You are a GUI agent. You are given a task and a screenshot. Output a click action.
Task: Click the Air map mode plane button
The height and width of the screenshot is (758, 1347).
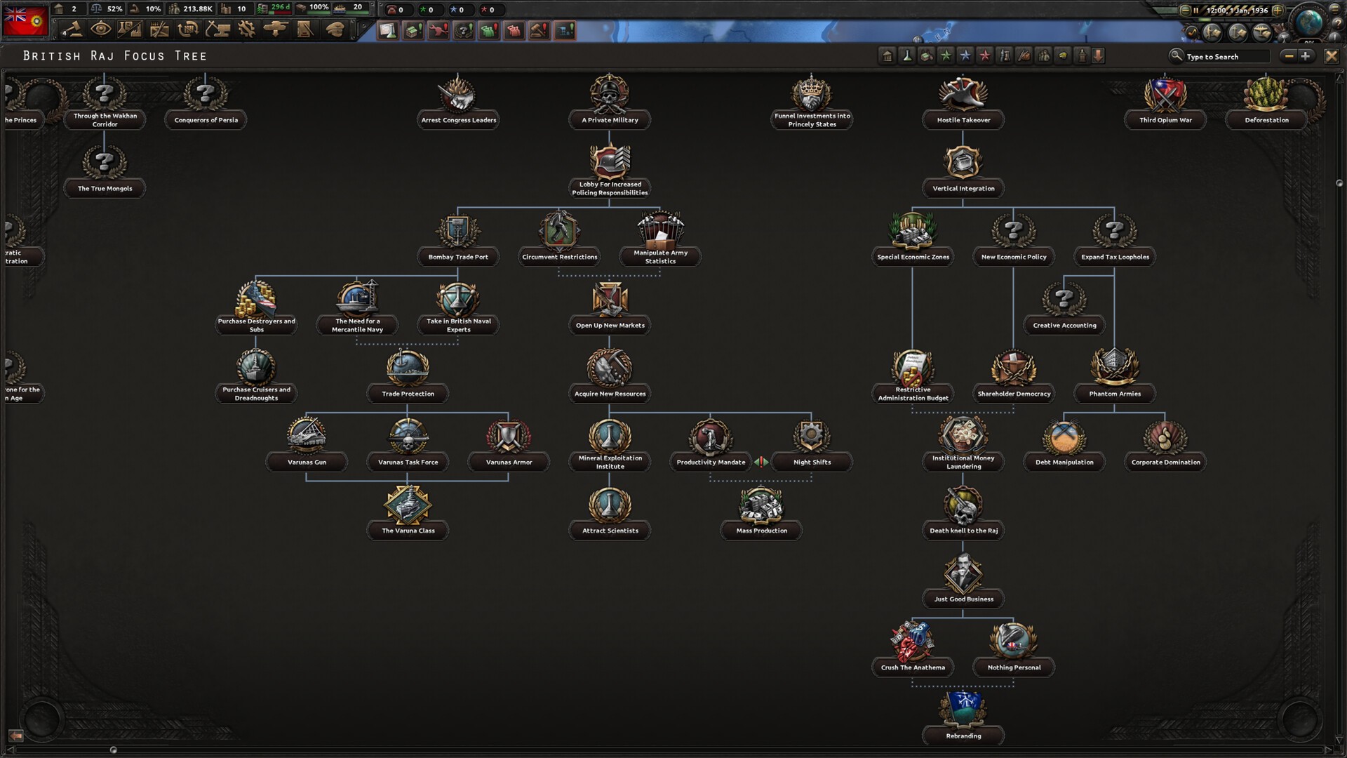point(1261,32)
